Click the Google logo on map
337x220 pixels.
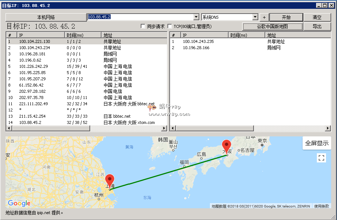click(19, 203)
